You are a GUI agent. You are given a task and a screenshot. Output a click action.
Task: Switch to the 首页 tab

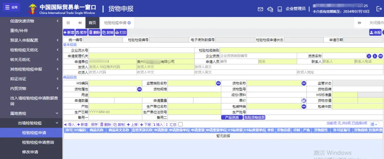point(92,23)
